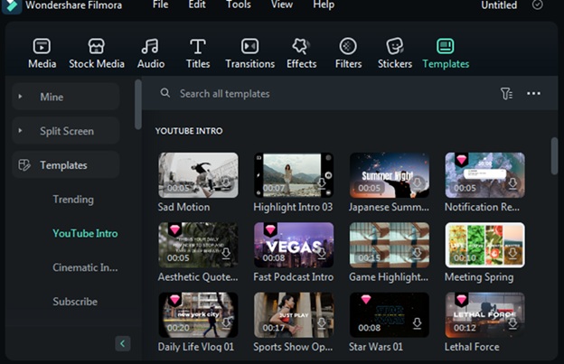Open the Stock Media library icon
Viewport: 564px width, 364px height.
(x=97, y=47)
